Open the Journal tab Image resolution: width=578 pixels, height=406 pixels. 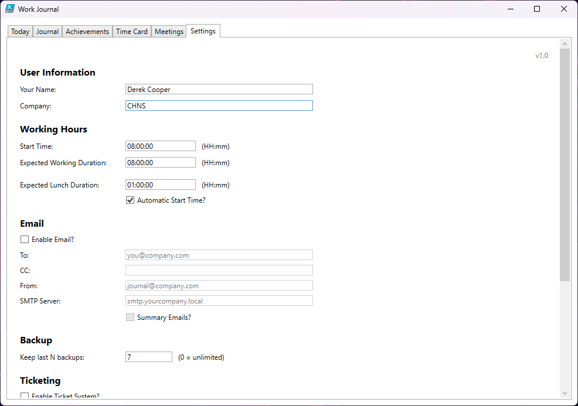[x=47, y=32]
